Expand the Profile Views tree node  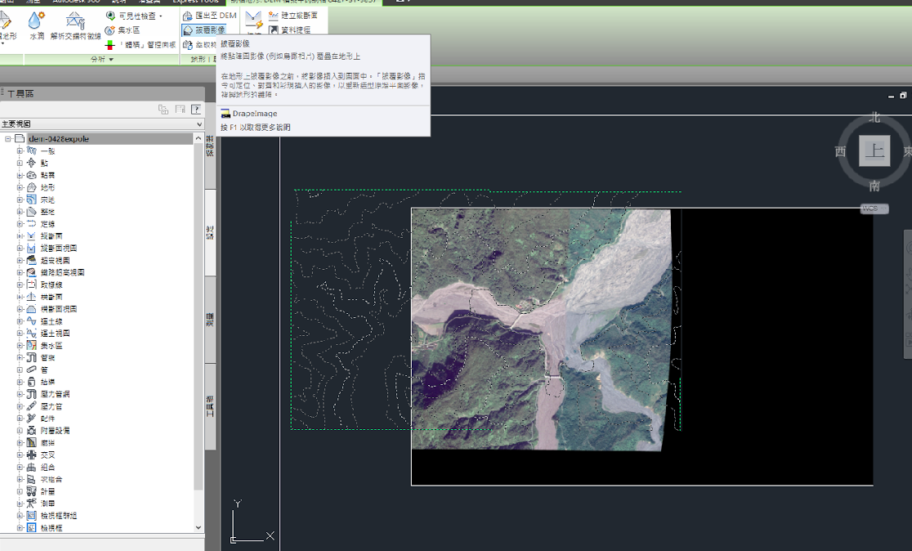pos(20,249)
